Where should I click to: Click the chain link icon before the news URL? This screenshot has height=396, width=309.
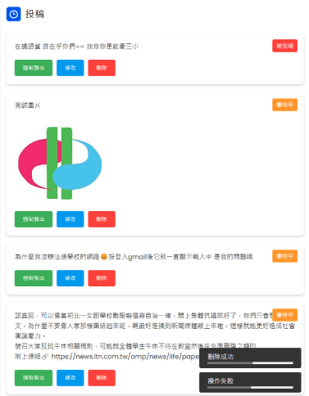(x=45, y=357)
